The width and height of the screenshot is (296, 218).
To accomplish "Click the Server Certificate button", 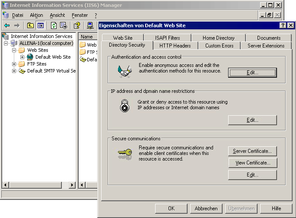I will 252,151.
